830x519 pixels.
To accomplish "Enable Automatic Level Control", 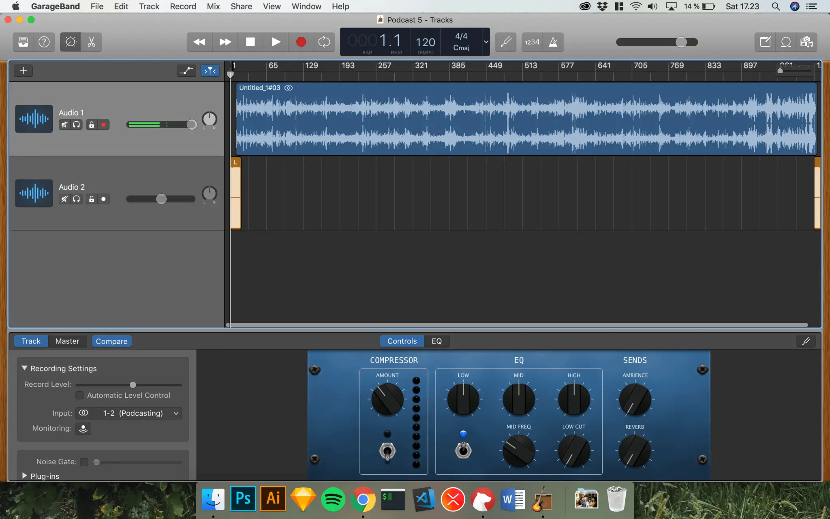I will pyautogui.click(x=79, y=395).
